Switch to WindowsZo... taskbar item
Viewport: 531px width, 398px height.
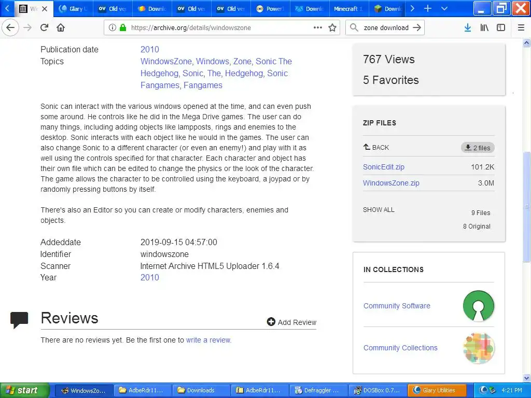(83, 390)
